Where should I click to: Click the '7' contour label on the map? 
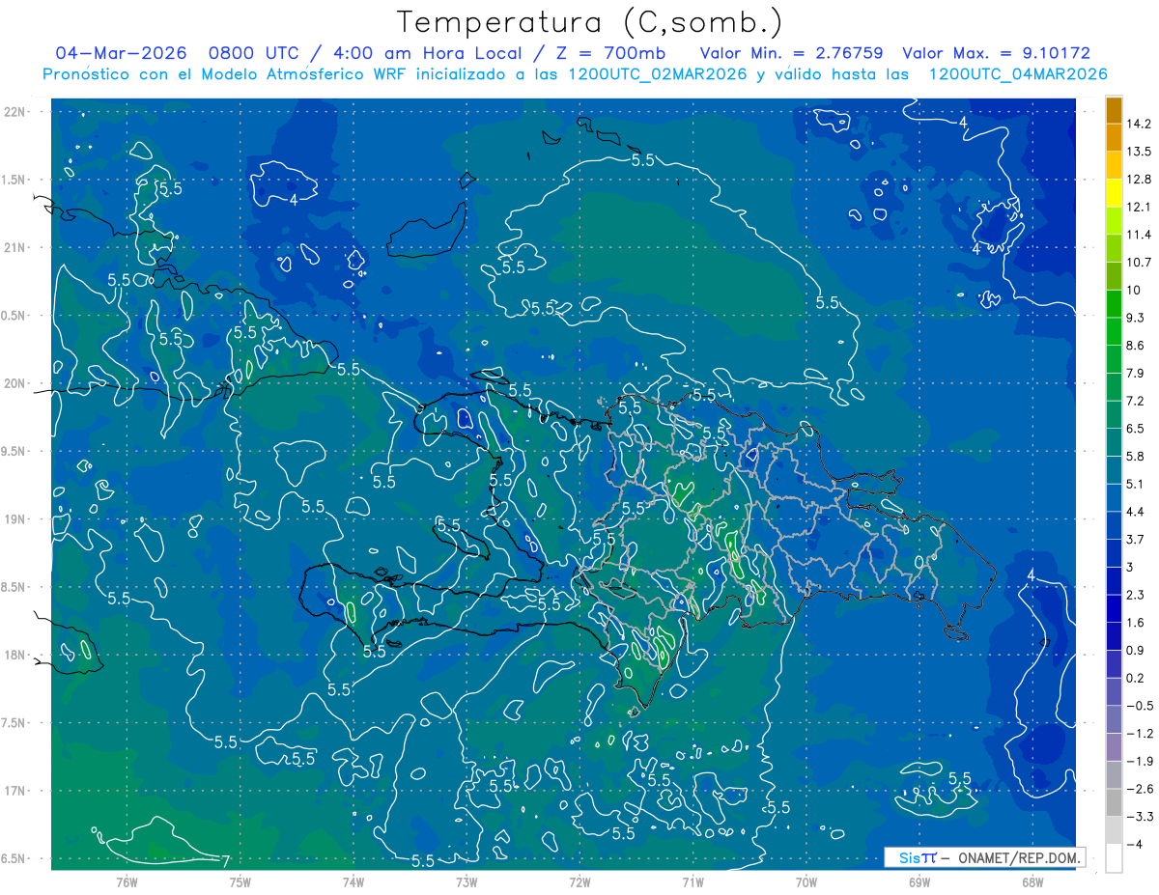tap(225, 861)
